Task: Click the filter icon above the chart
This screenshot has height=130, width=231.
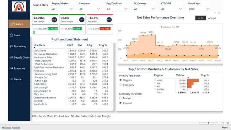Action: (x=215, y=13)
